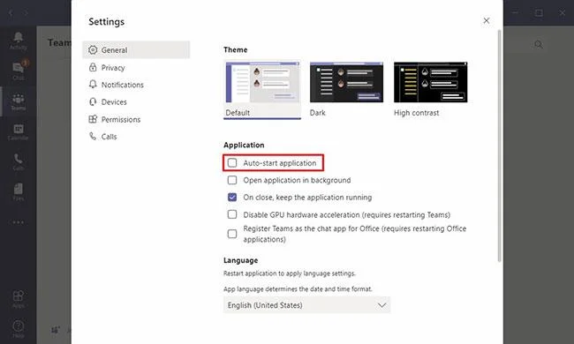The height and width of the screenshot is (344, 574).
Task: Enable Open application in background checkbox
Action: [232, 180]
